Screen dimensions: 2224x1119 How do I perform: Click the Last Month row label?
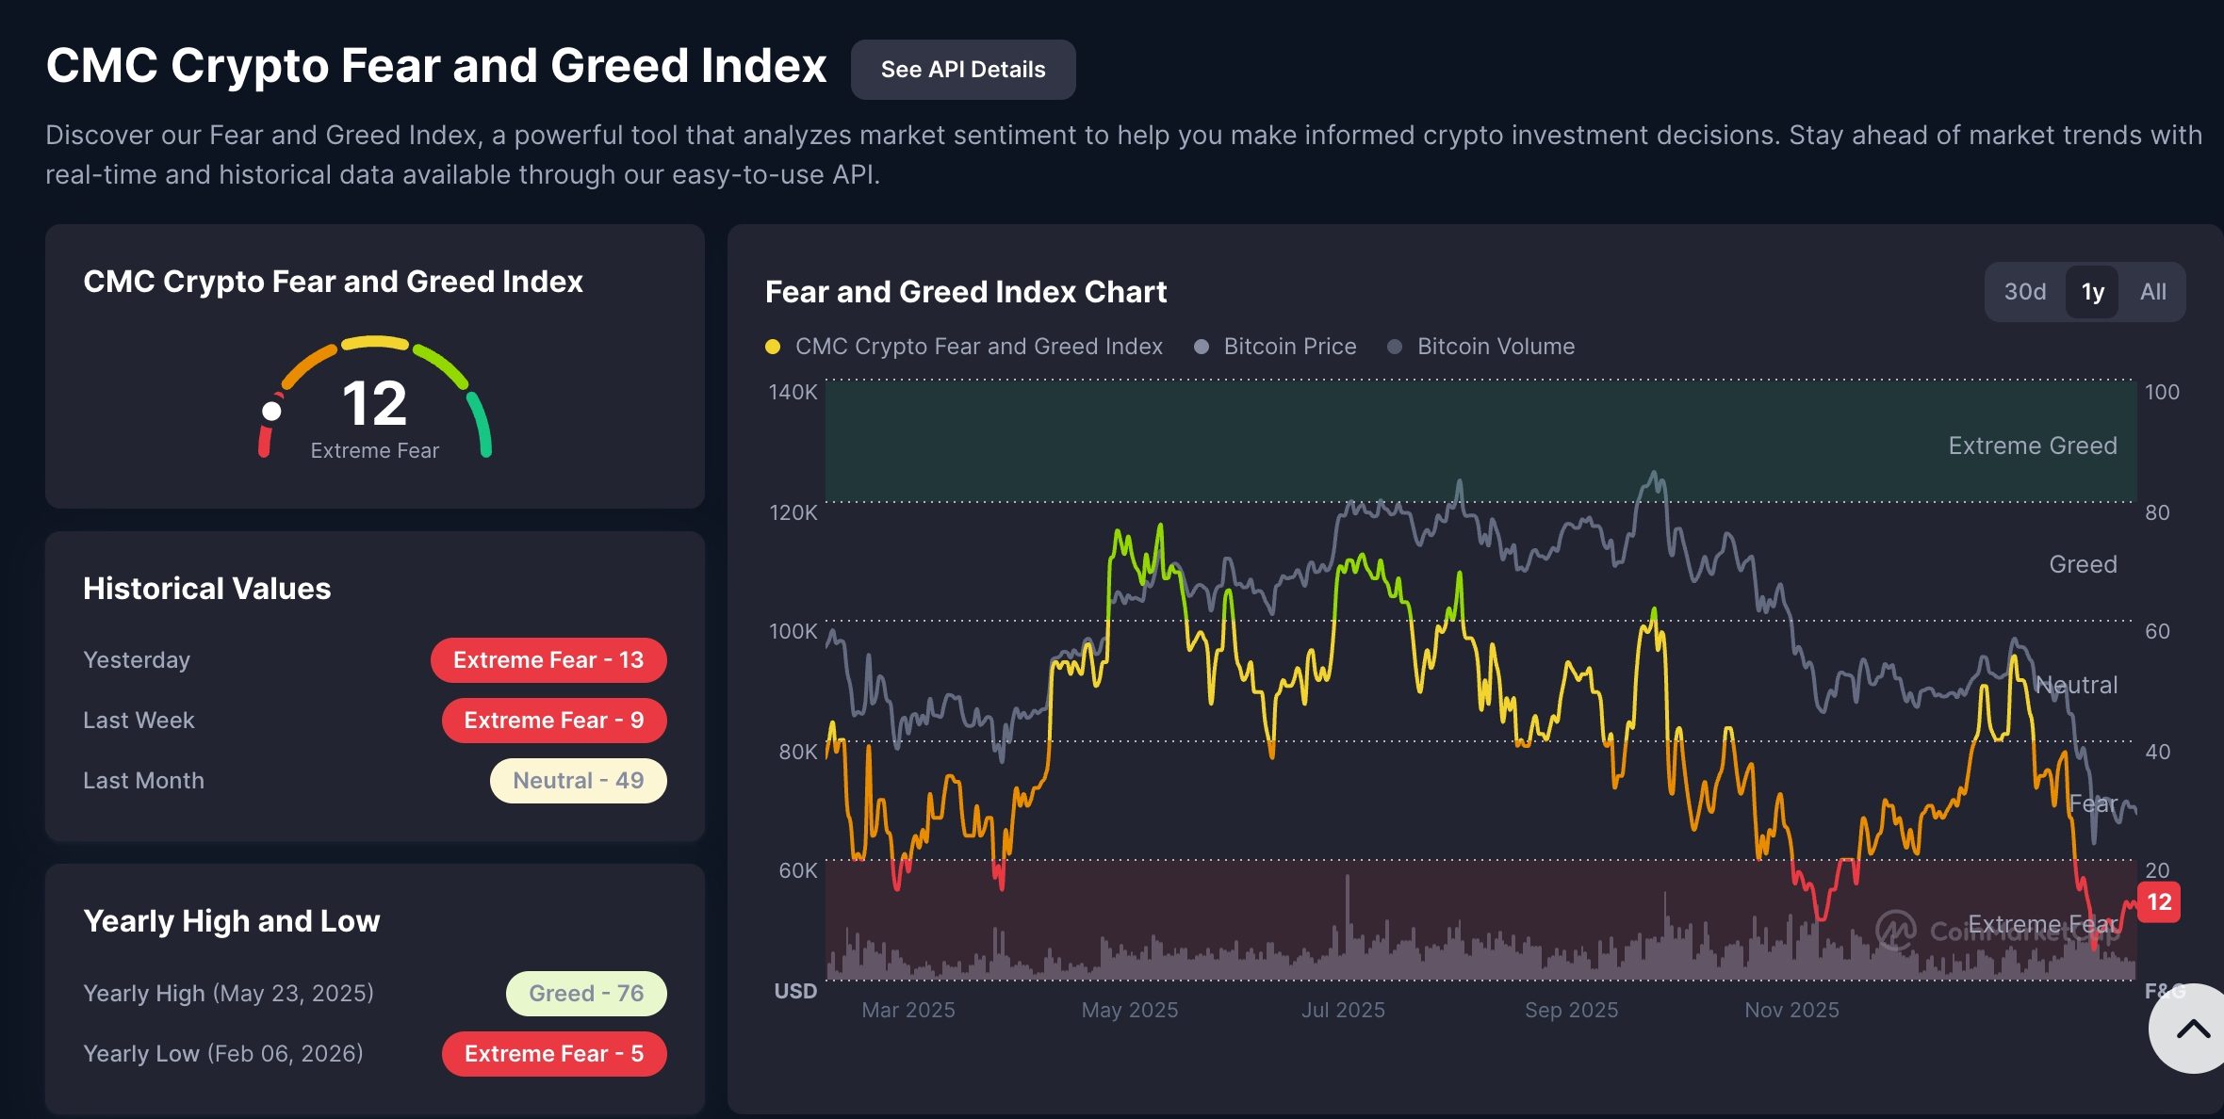tap(143, 781)
